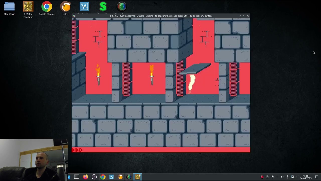The image size is (321, 181).
Task: Click the red recording tray icon
Action: 262,177
